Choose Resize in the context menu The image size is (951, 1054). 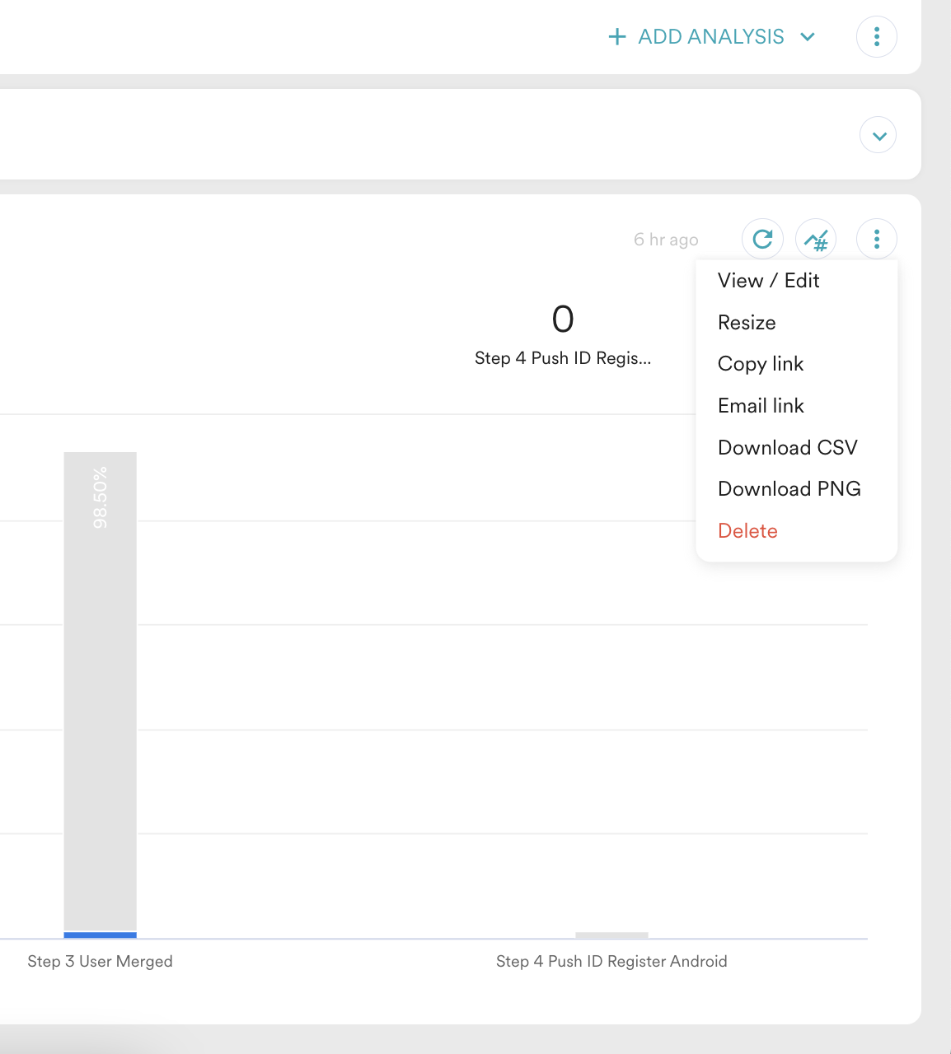(x=747, y=323)
